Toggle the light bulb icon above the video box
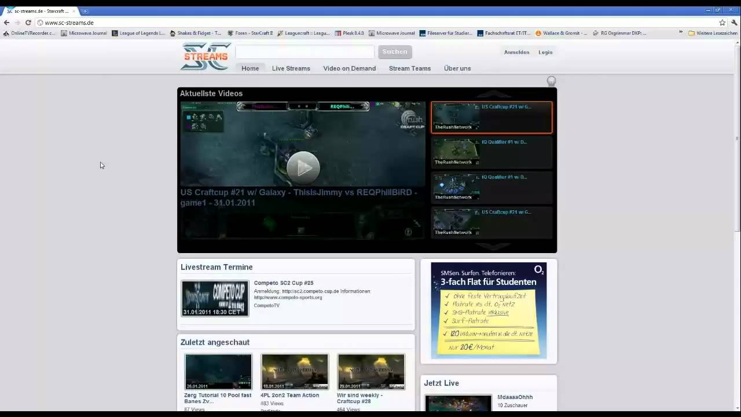 [552, 81]
